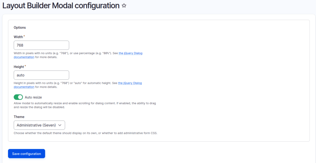Click the Width help text about pixels
Screen dimensions: 316x163
click(65, 53)
